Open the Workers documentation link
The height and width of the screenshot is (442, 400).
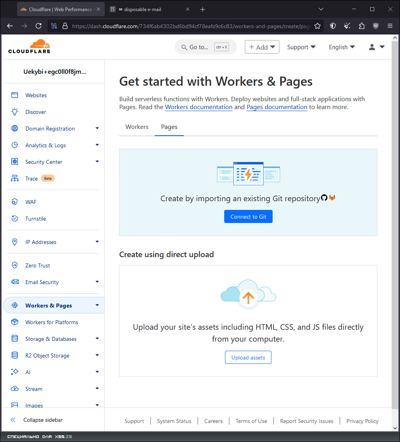click(199, 107)
